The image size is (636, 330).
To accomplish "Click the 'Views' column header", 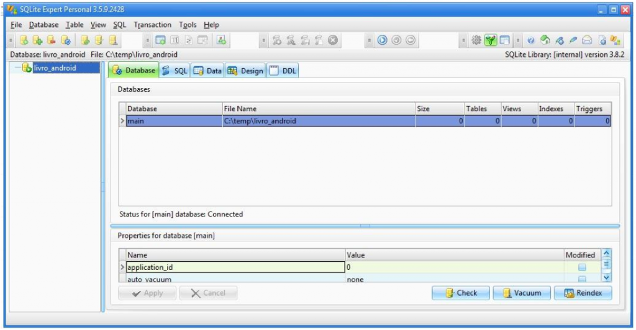I will (520, 109).
